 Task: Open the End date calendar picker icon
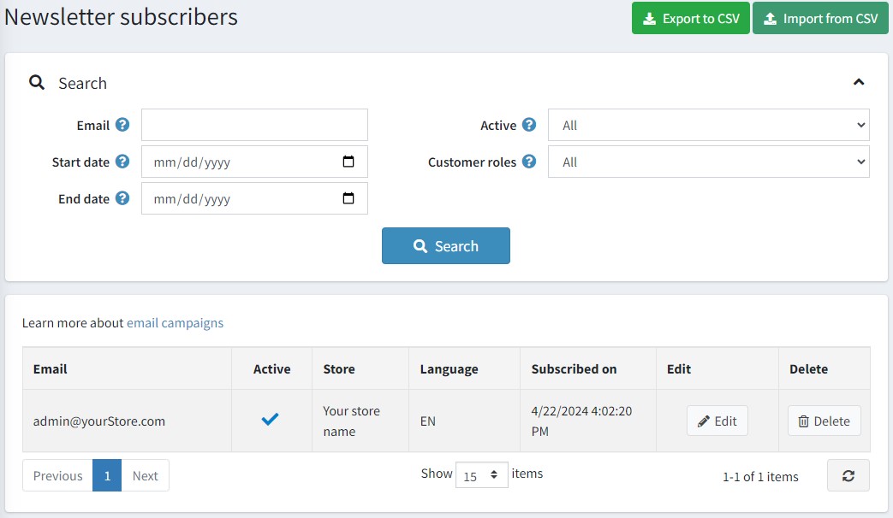tap(348, 198)
